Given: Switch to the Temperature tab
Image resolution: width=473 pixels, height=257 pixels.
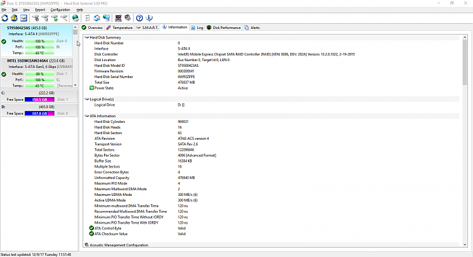Looking at the screenshot, I should pos(119,28).
